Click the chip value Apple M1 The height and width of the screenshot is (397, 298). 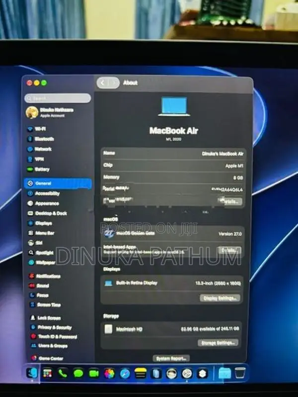234,166
